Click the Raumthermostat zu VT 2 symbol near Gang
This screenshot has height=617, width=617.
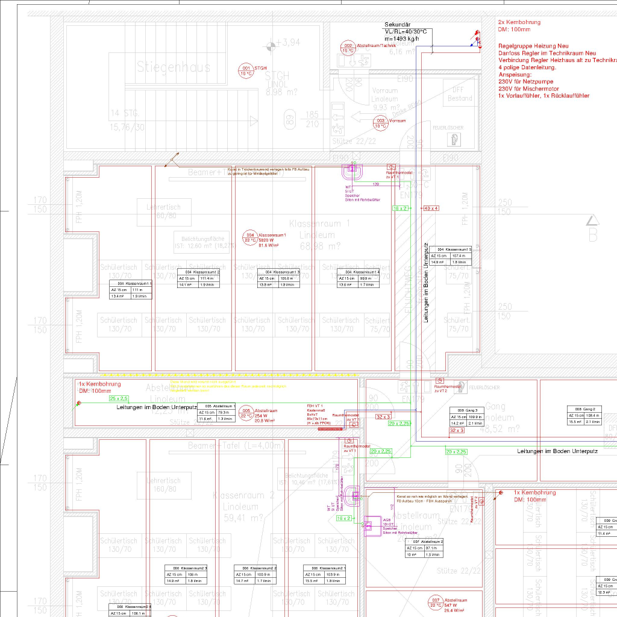(440, 381)
